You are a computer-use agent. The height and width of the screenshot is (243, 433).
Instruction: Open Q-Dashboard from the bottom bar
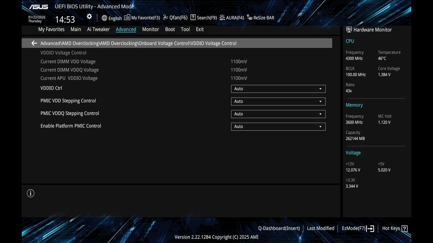pos(279,228)
